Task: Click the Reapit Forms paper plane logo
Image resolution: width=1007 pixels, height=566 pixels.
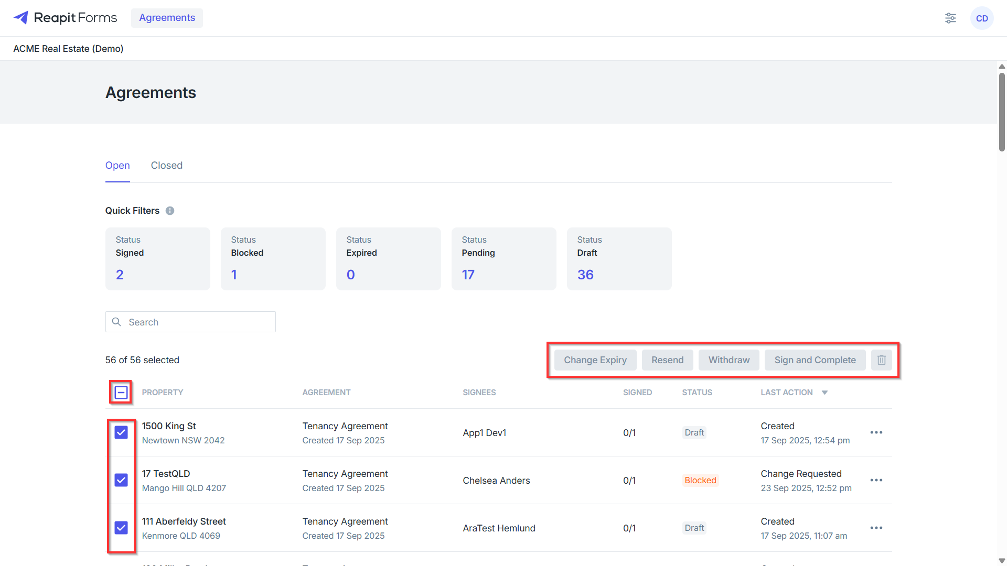Action: tap(21, 18)
